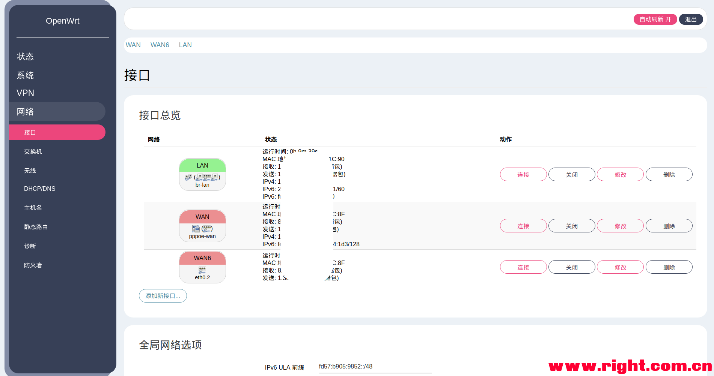
Task: Click the eth0.2 device label
Action: (x=202, y=277)
